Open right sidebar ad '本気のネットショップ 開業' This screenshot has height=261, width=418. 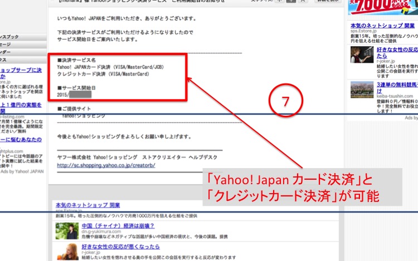pyautogui.click(x=382, y=26)
